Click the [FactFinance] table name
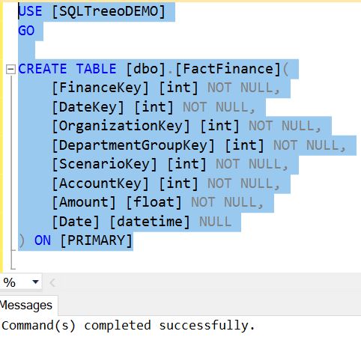Screen dimensions: 361x343 click(x=228, y=69)
